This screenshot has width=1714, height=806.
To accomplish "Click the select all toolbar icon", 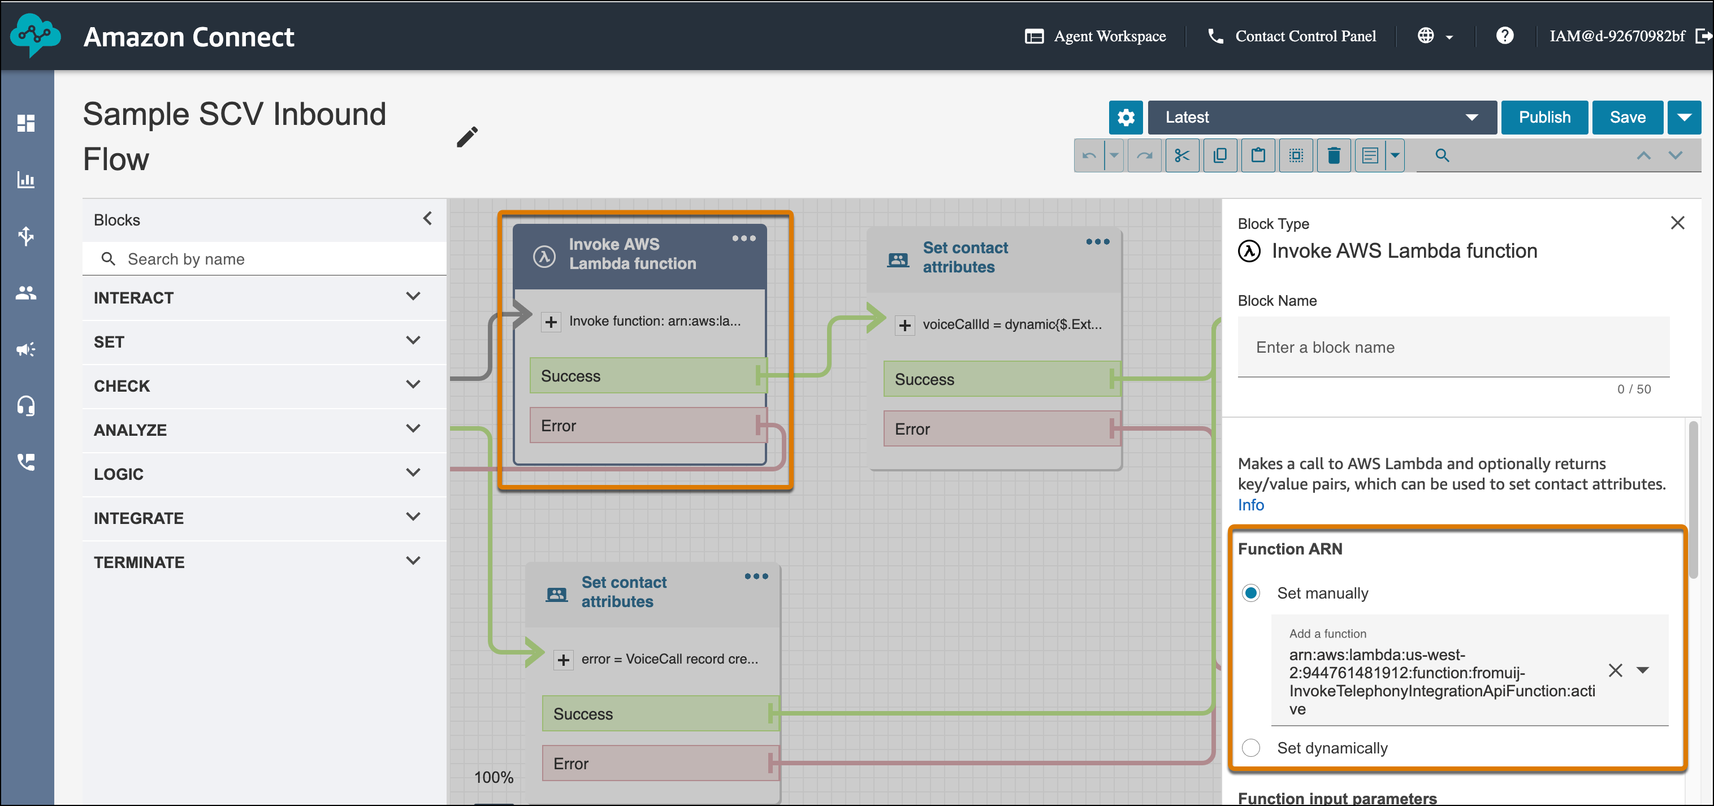I will click(x=1296, y=155).
